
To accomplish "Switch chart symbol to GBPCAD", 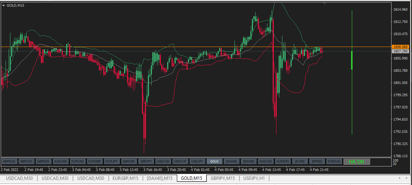I will [x=26, y=161].
